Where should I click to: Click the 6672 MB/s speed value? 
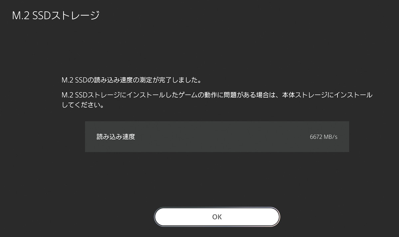(324, 137)
